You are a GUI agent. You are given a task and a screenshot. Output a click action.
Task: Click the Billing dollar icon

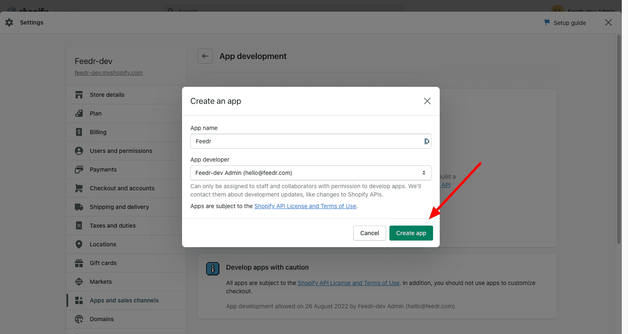pos(79,132)
